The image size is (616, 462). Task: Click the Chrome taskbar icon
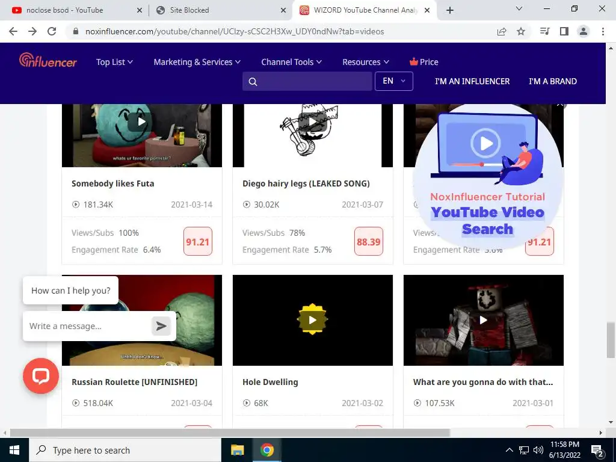[x=266, y=450]
